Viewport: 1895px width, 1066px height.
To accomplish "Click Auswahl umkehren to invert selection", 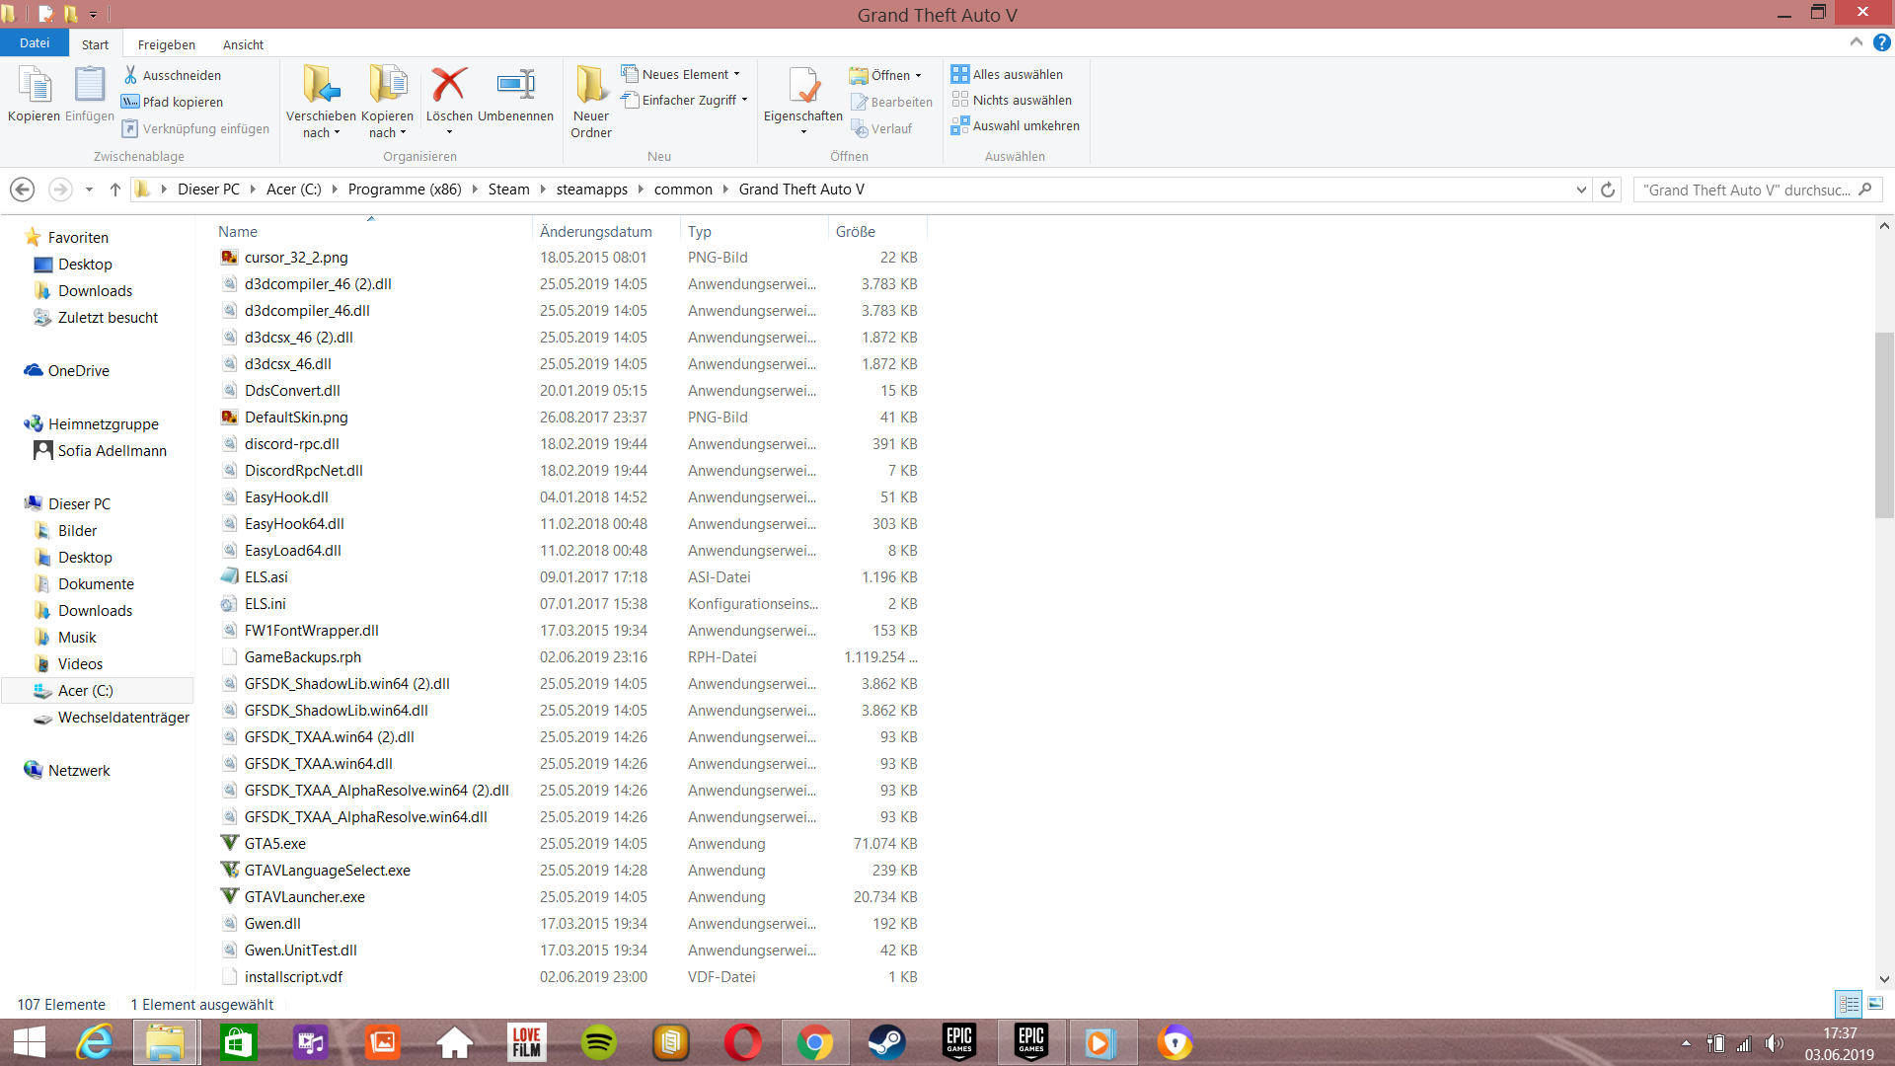I will 1025,126.
